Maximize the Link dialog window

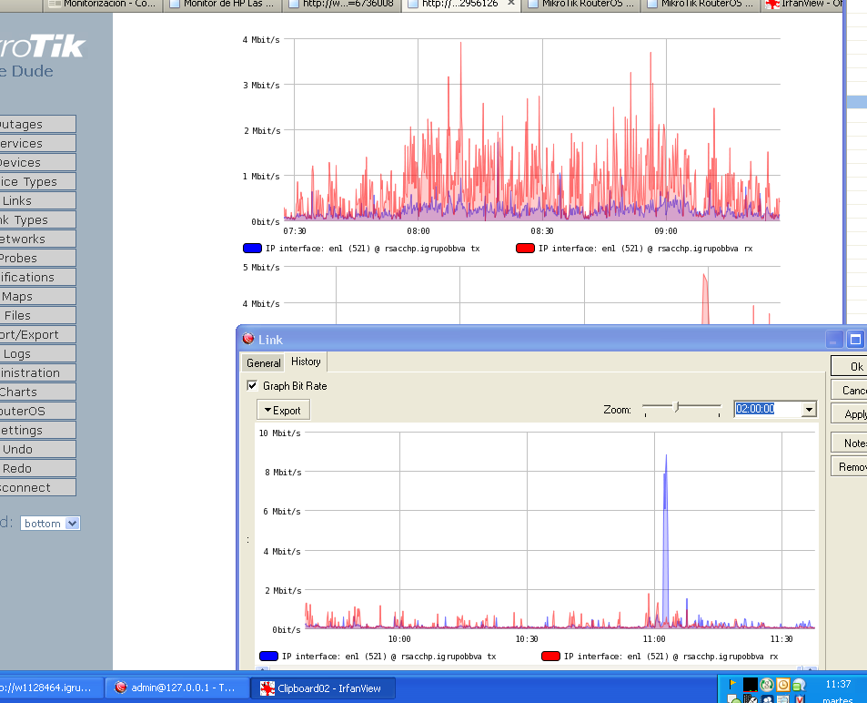click(855, 339)
